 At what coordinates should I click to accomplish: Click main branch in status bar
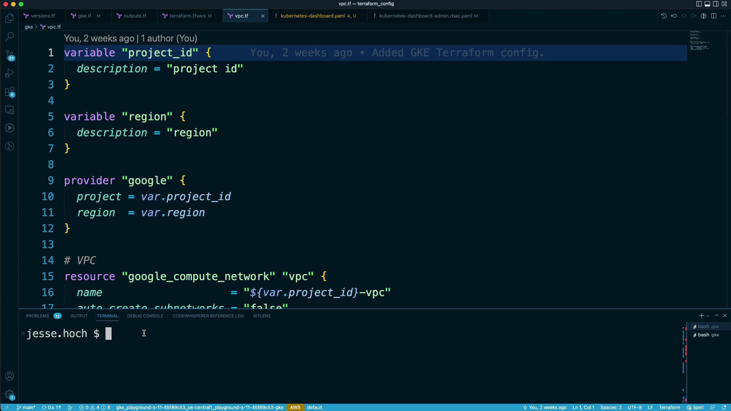coord(26,407)
